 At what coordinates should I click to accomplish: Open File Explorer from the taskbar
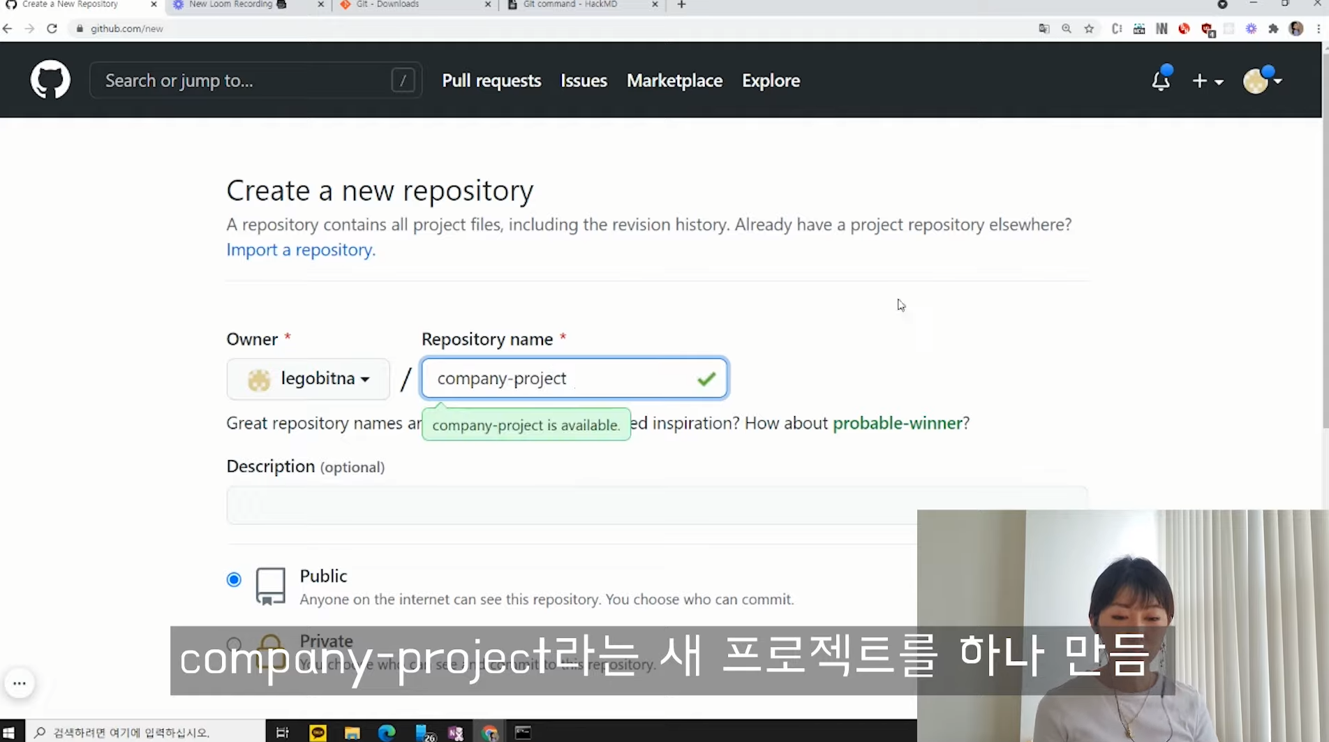coord(352,732)
